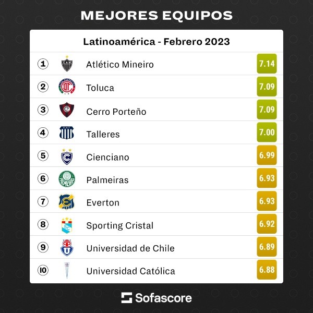Select the Sporting Cristal logo
The height and width of the screenshot is (313, 313).
coord(66,225)
